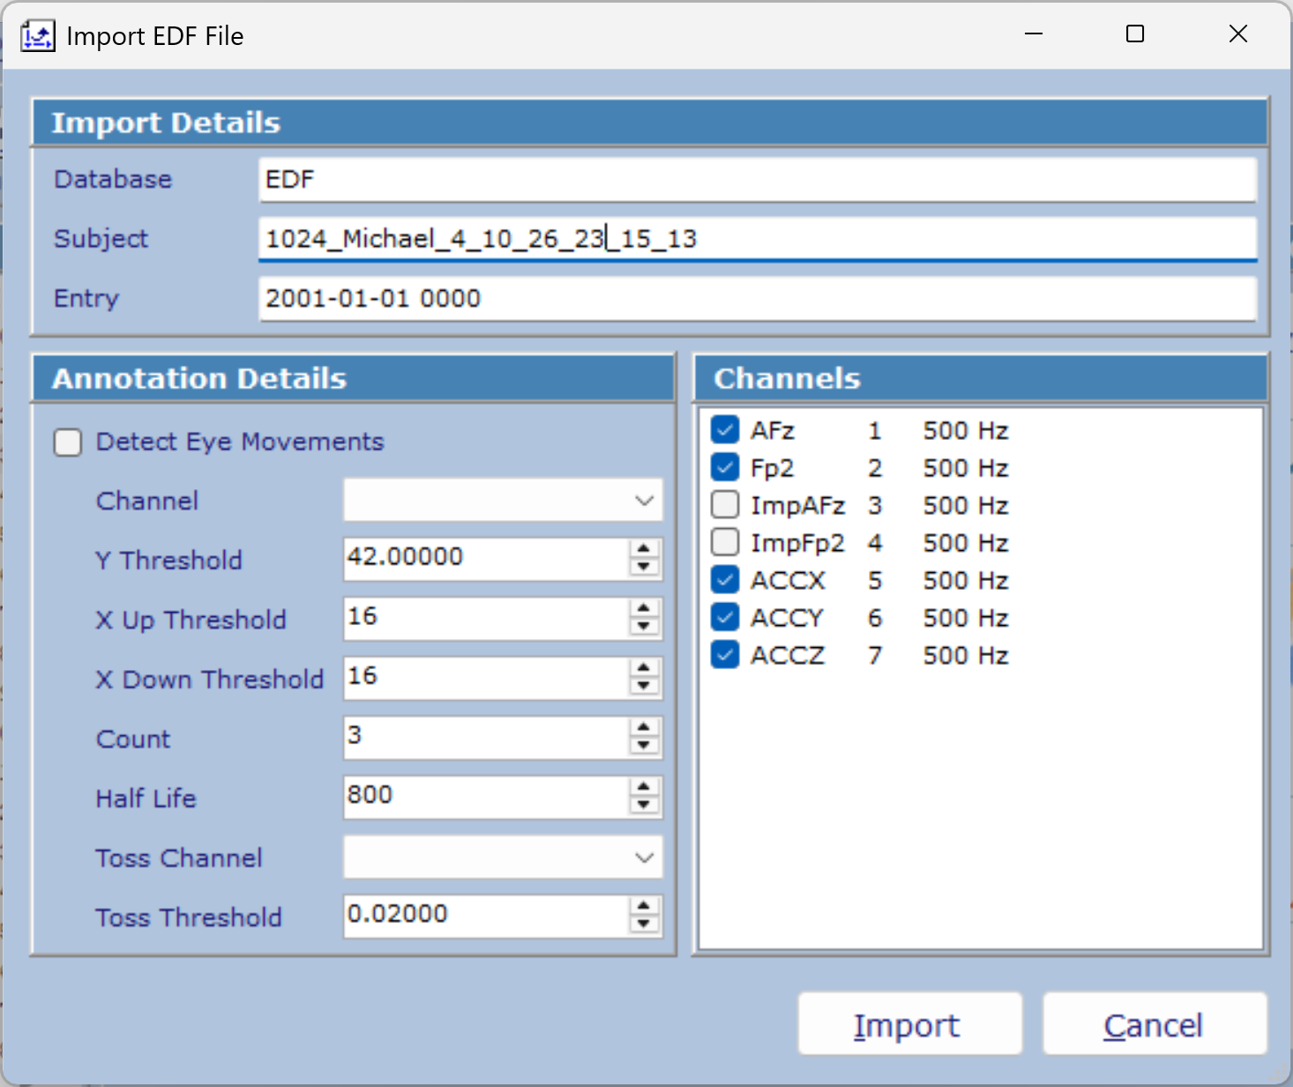The height and width of the screenshot is (1087, 1293).
Task: Increase the Toss Threshold value
Action: pyautogui.click(x=645, y=906)
